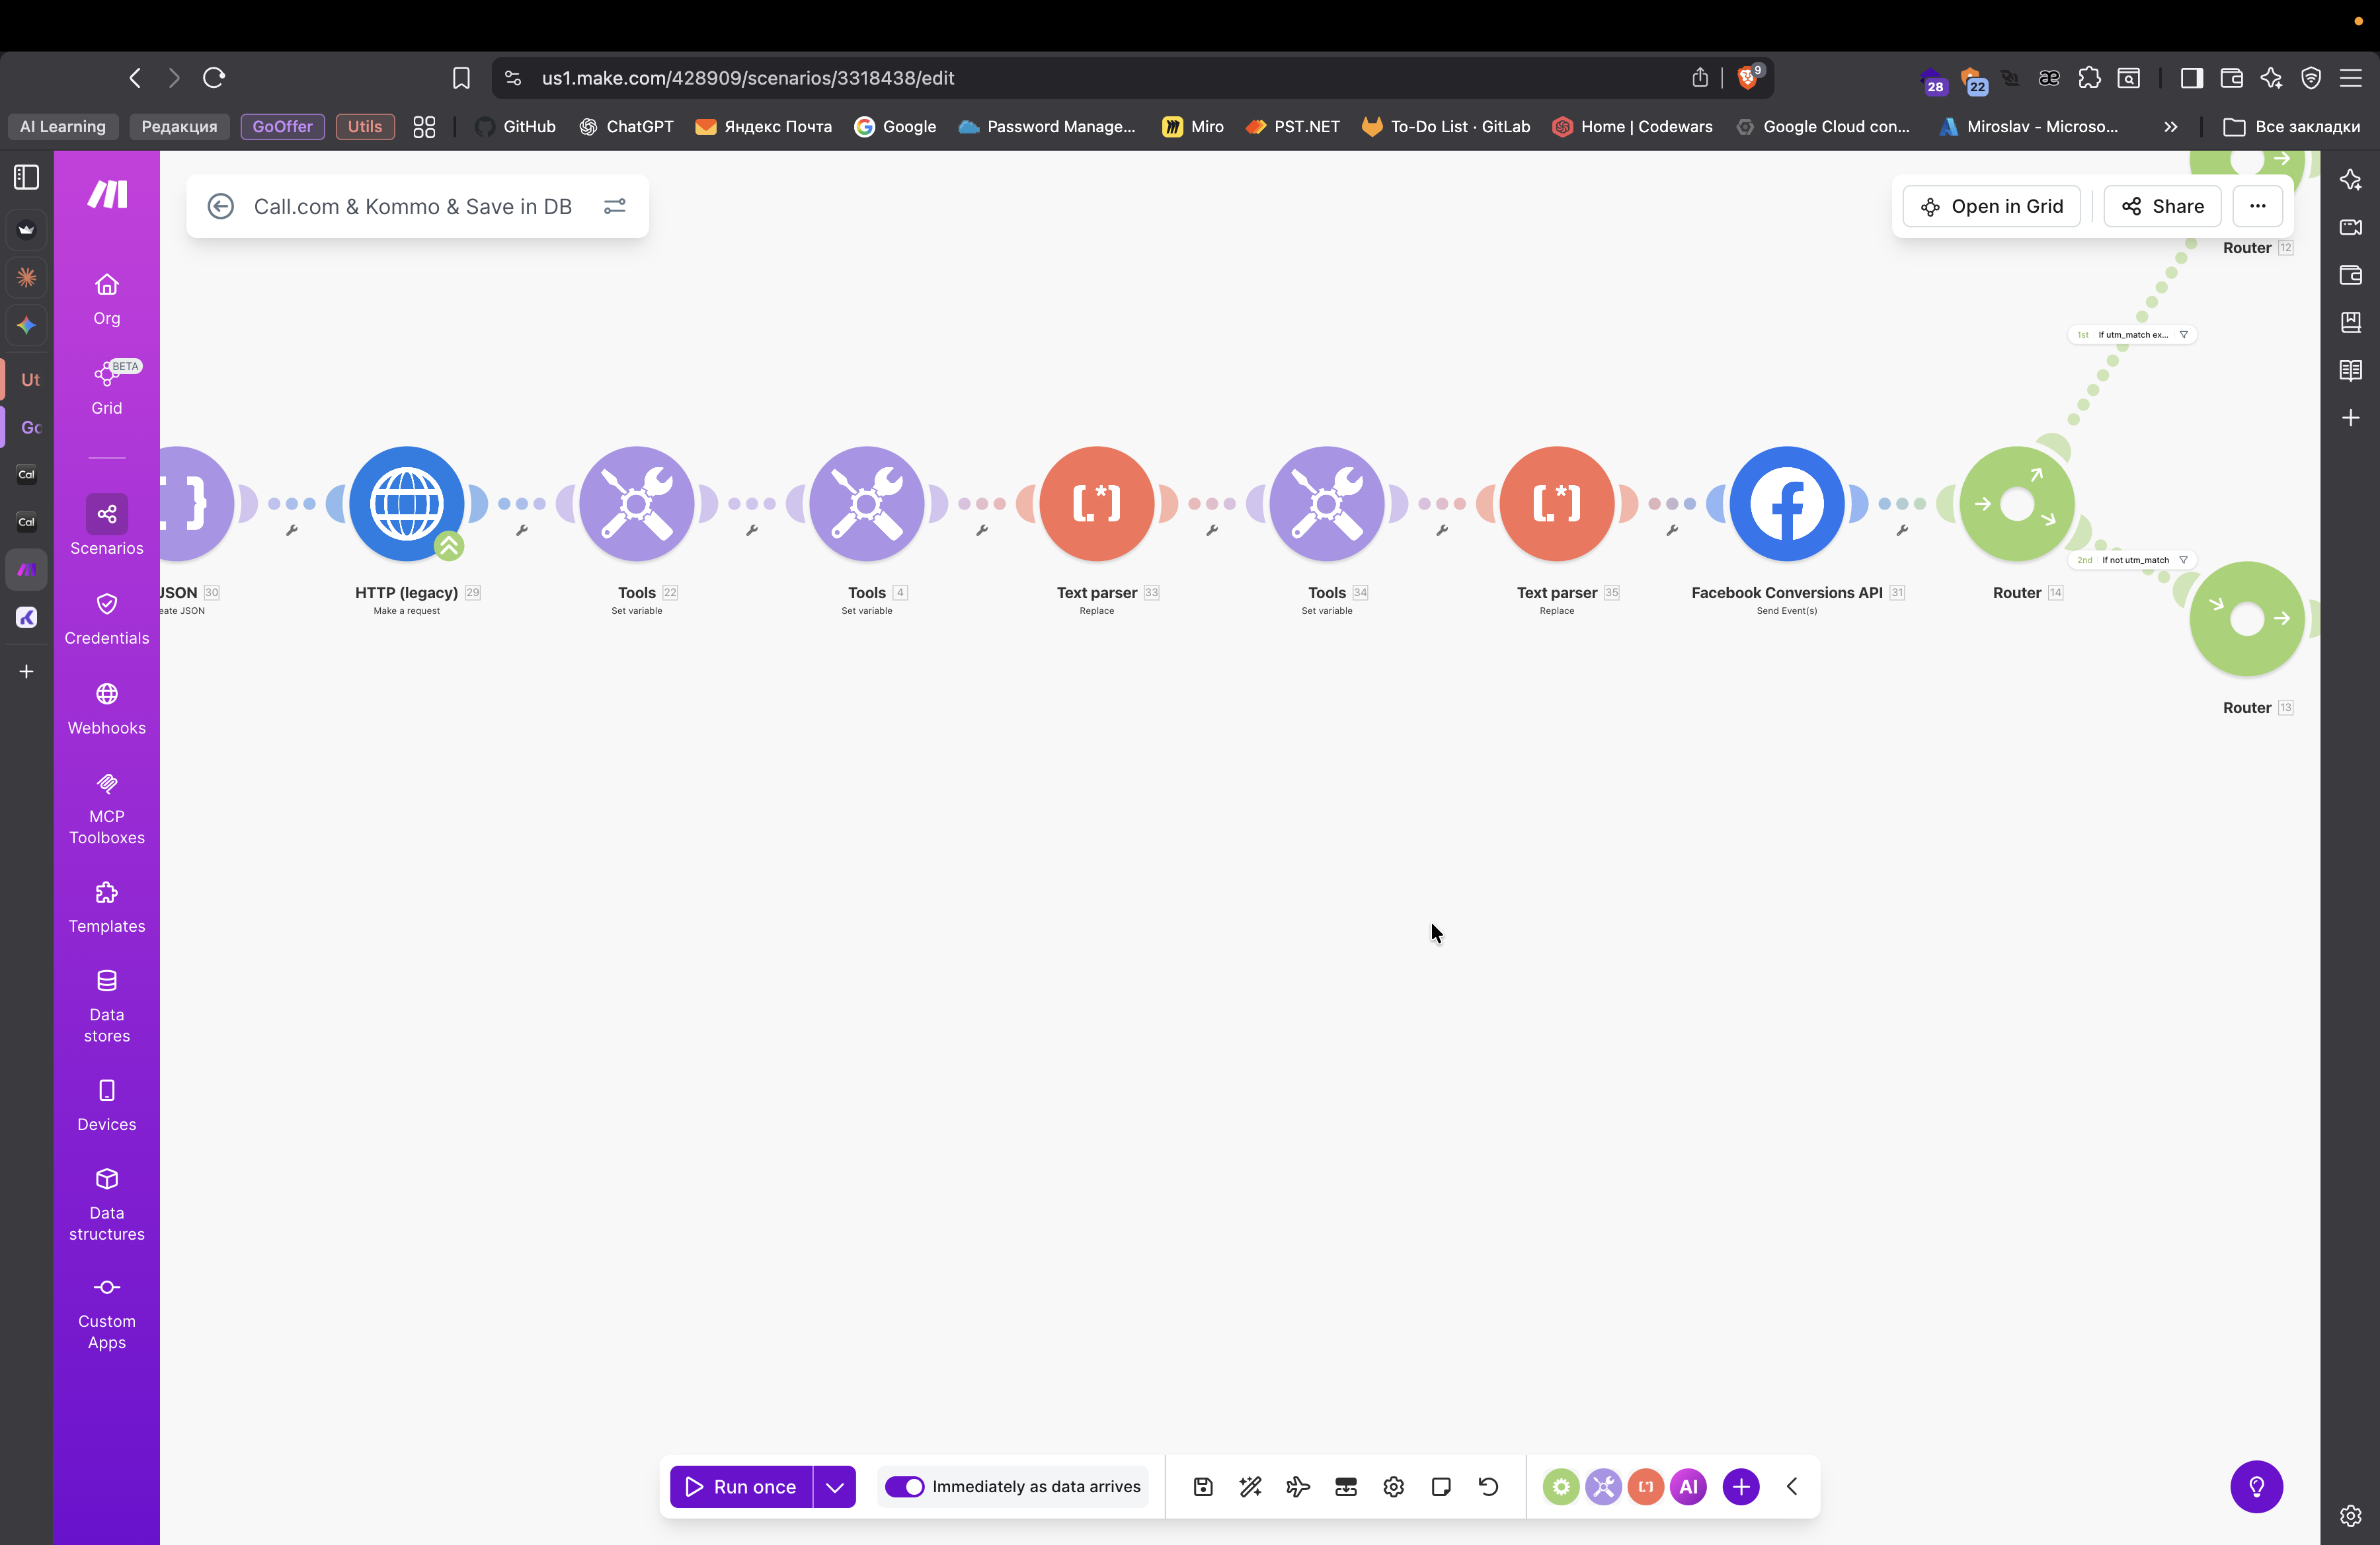
Task: Toggle the filter on the If not utm_match route
Action: click(2184, 560)
